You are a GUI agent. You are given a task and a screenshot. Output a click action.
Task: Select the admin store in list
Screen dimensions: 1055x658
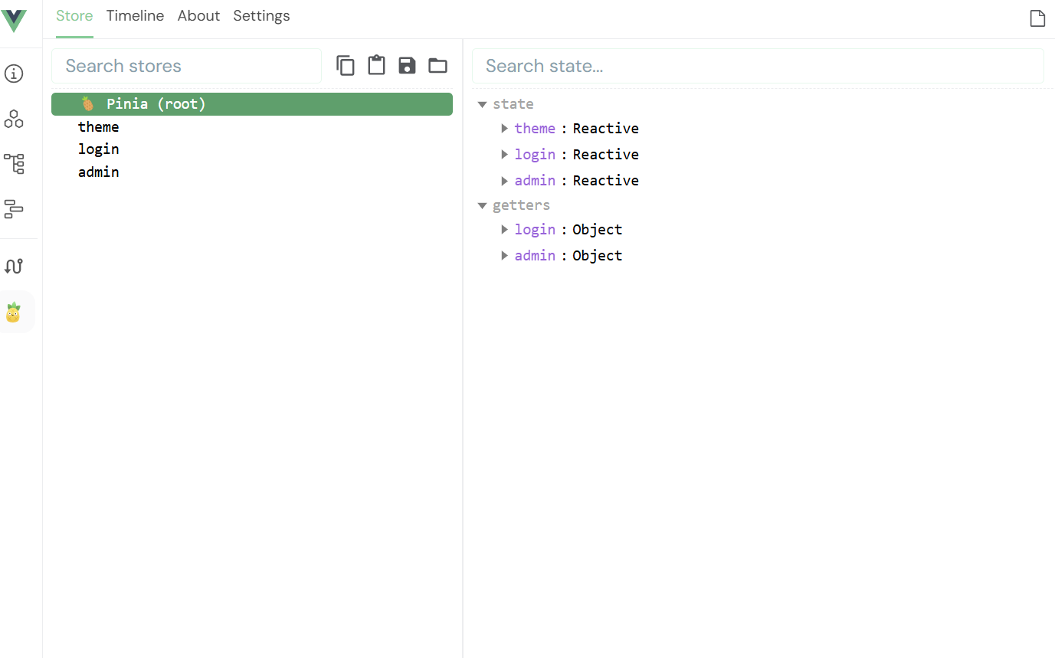click(x=99, y=172)
